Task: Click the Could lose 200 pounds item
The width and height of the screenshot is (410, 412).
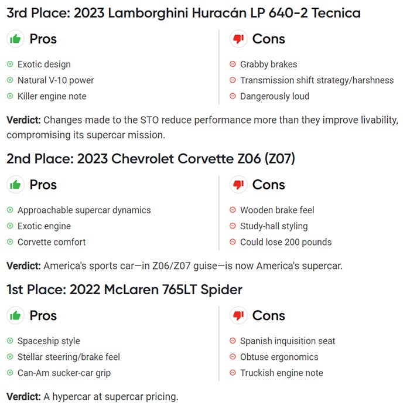Action: (286, 242)
